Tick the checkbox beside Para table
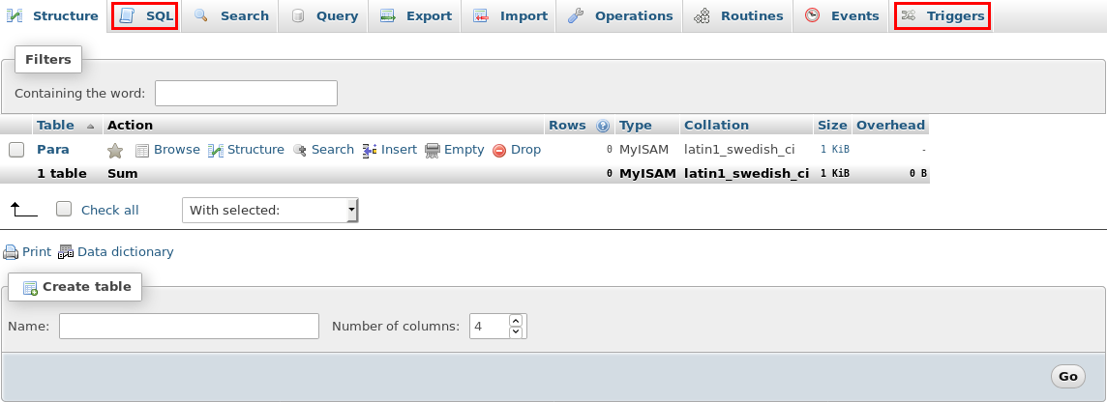This screenshot has width=1107, height=402. pyautogui.click(x=16, y=150)
